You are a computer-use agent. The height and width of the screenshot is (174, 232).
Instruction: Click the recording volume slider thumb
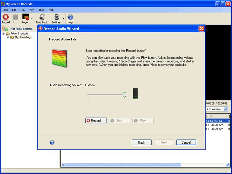click(125, 95)
